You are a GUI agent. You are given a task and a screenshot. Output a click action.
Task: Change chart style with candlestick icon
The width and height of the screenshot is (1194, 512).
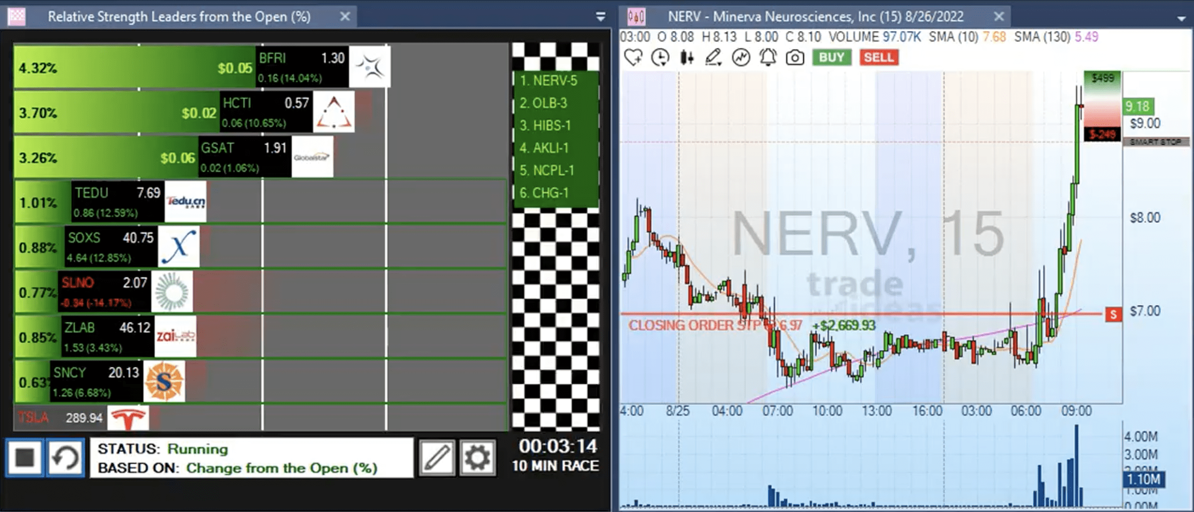tap(687, 58)
